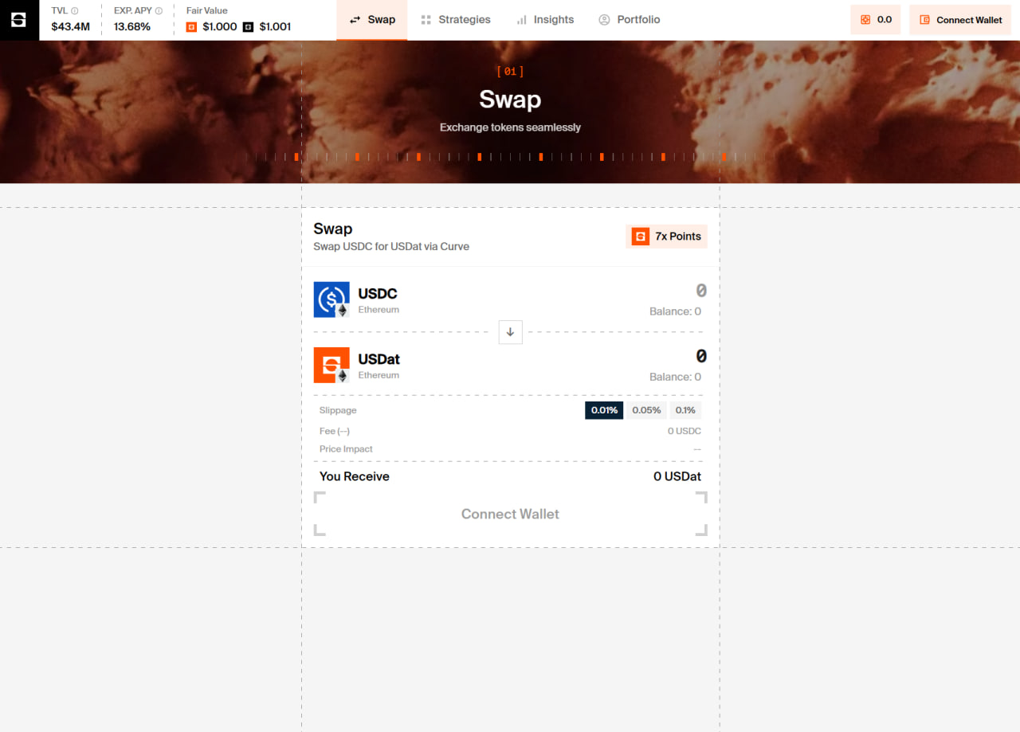Switch to the Insights tab

[545, 20]
